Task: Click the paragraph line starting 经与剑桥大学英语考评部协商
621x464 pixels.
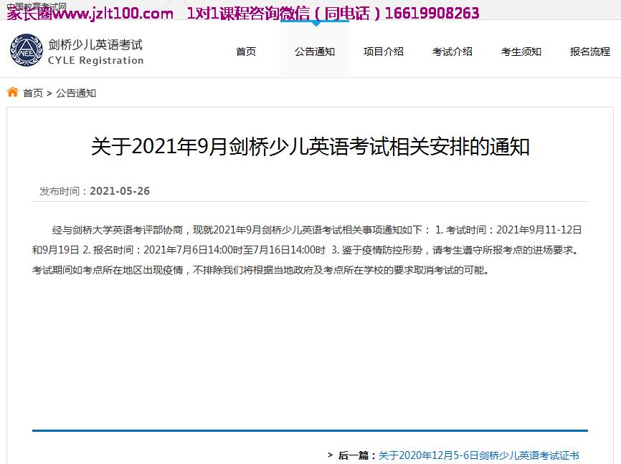Action: [317, 230]
